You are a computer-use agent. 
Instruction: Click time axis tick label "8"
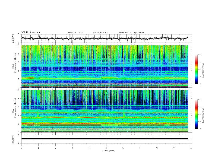157,148
